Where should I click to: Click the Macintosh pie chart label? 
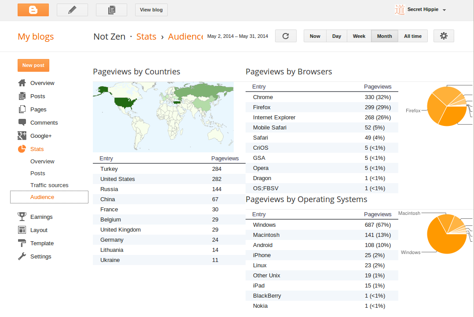tap(409, 213)
